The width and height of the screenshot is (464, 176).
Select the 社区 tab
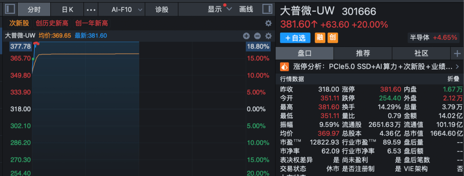pyautogui.click(x=421, y=54)
